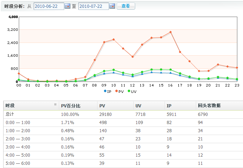Open the start date calendar picker
The height and width of the screenshot is (168, 243).
point(67,6)
